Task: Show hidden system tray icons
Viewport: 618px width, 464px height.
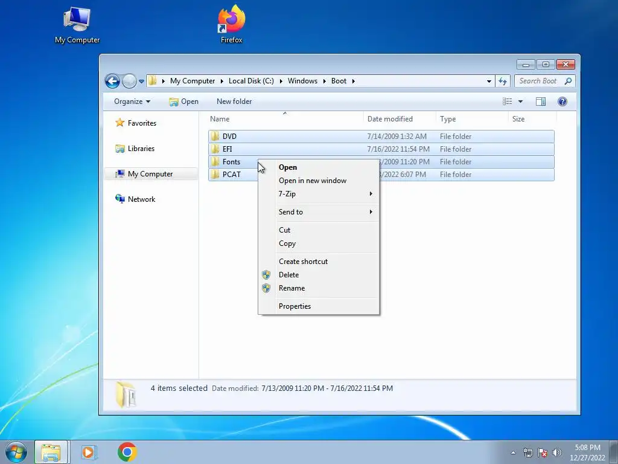Action: point(513,453)
